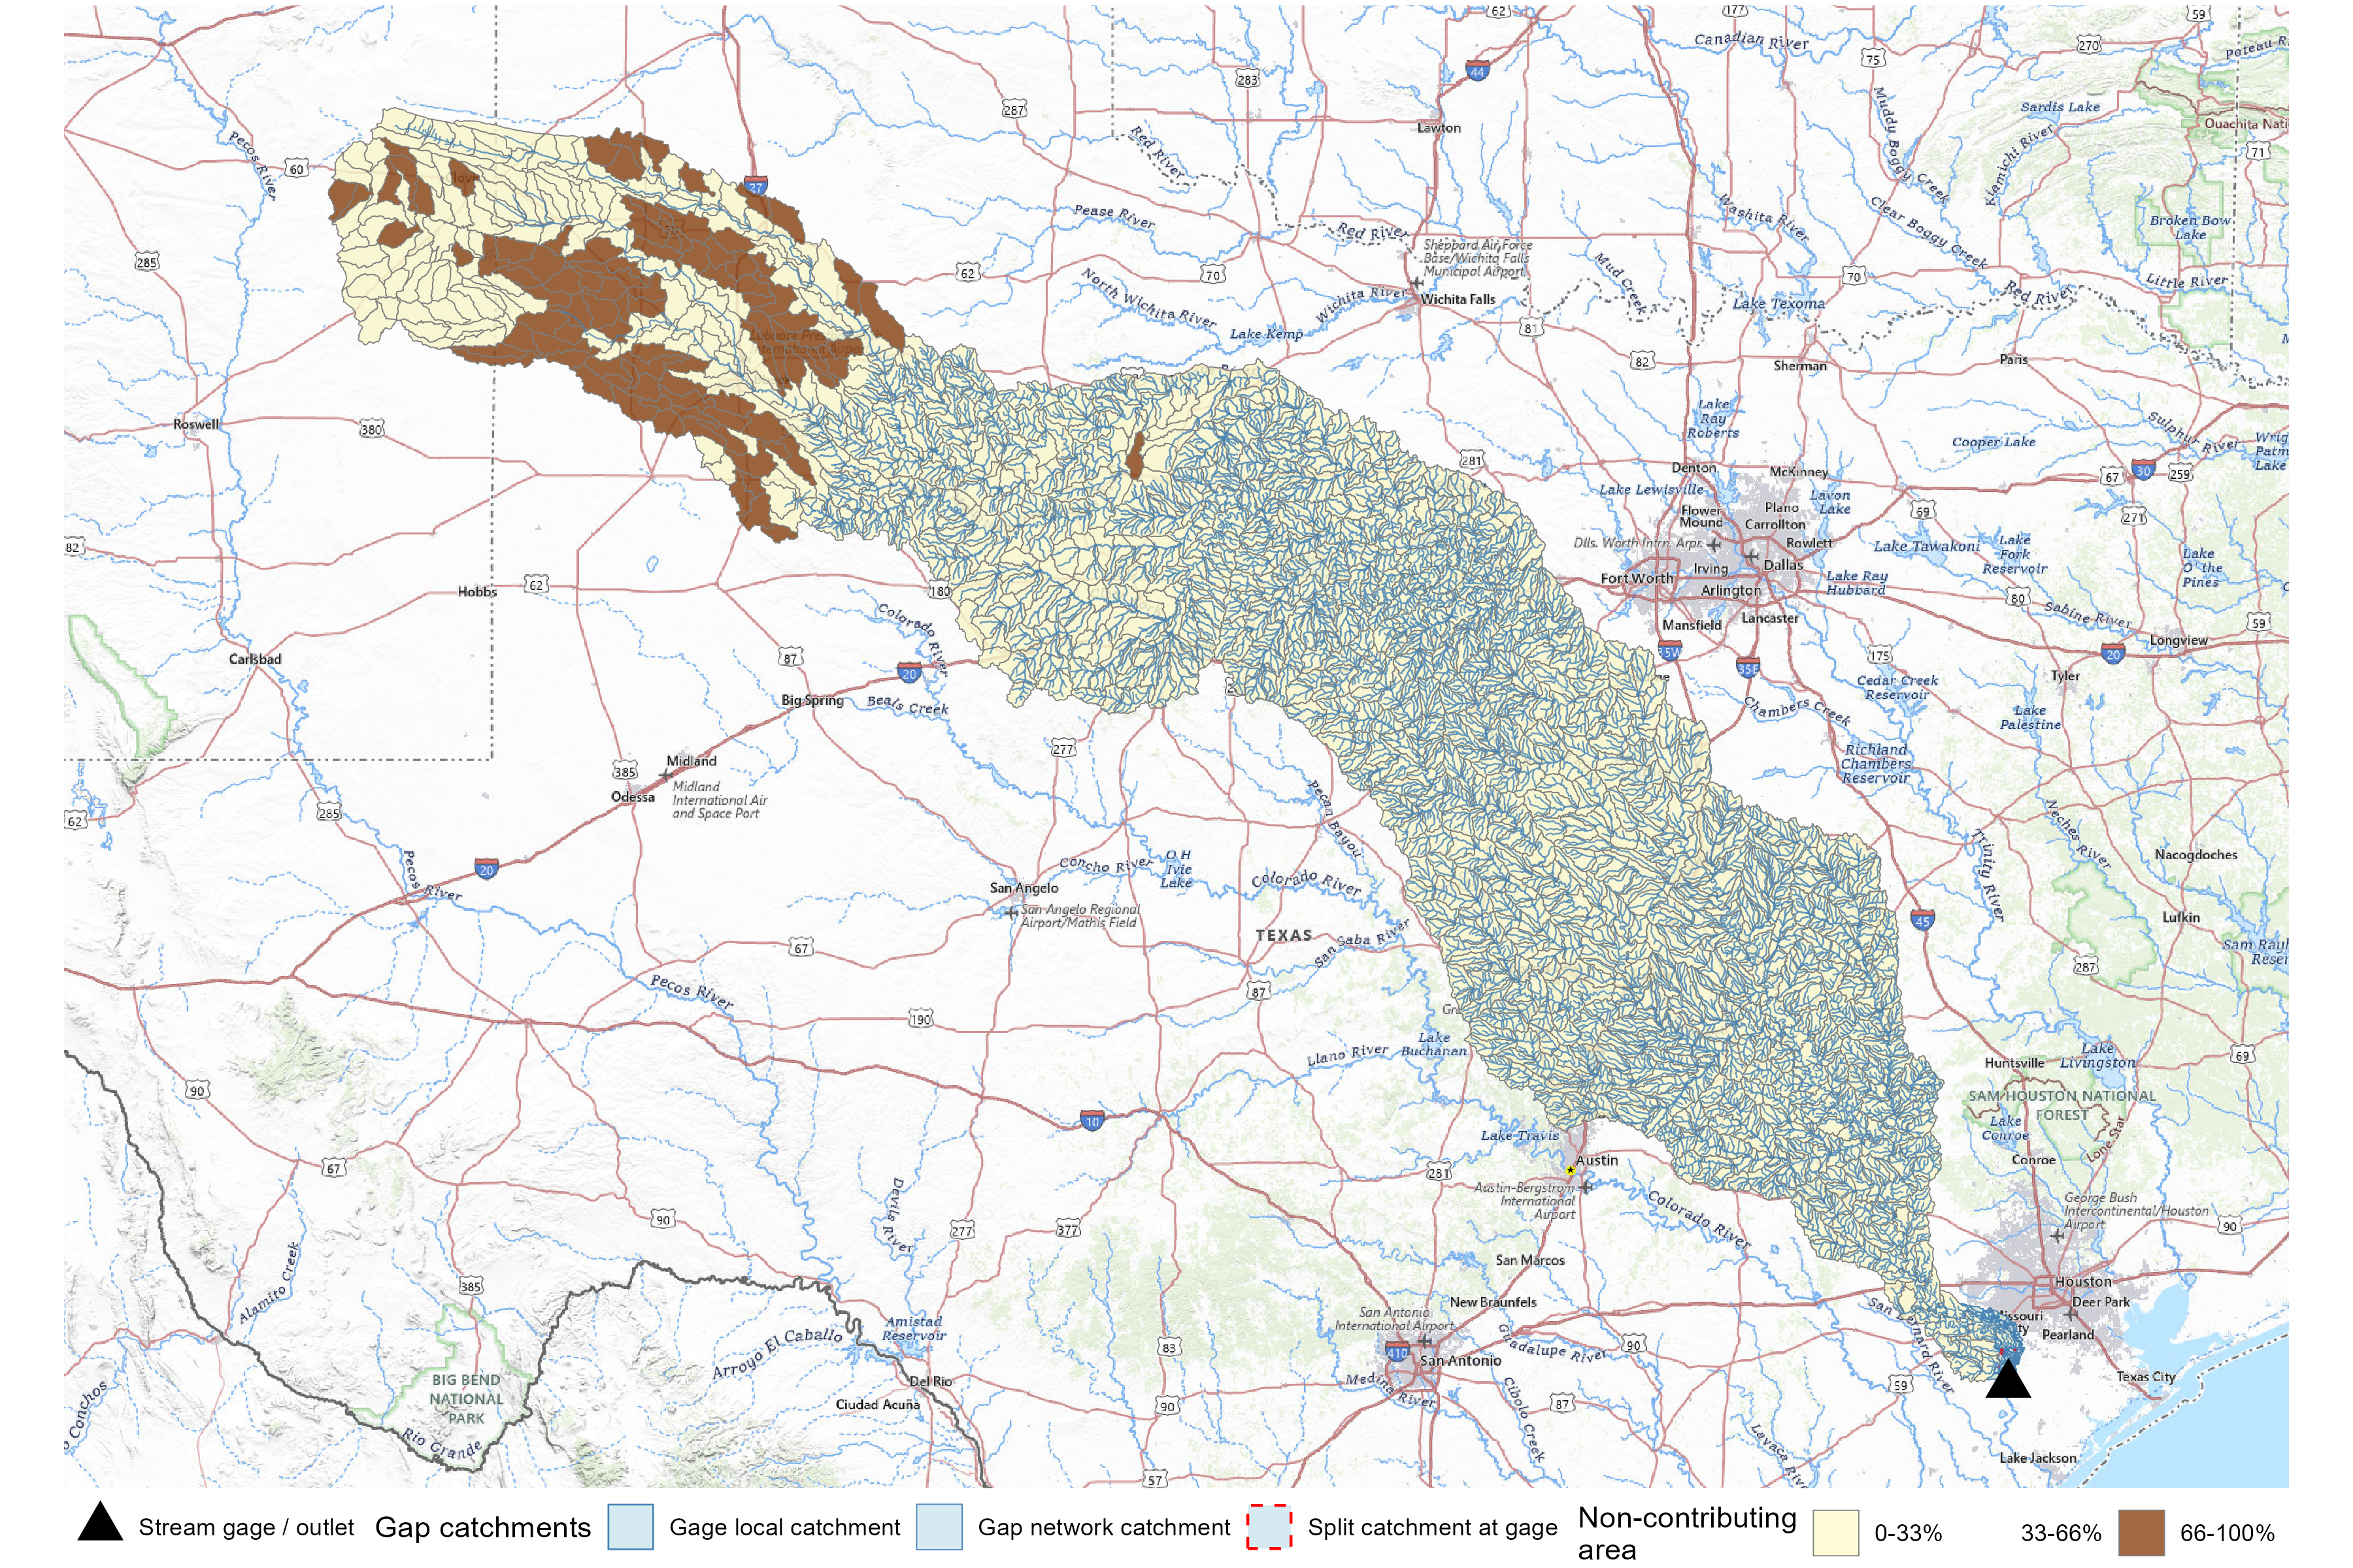Click the Big Bend National Park label

click(466, 1398)
